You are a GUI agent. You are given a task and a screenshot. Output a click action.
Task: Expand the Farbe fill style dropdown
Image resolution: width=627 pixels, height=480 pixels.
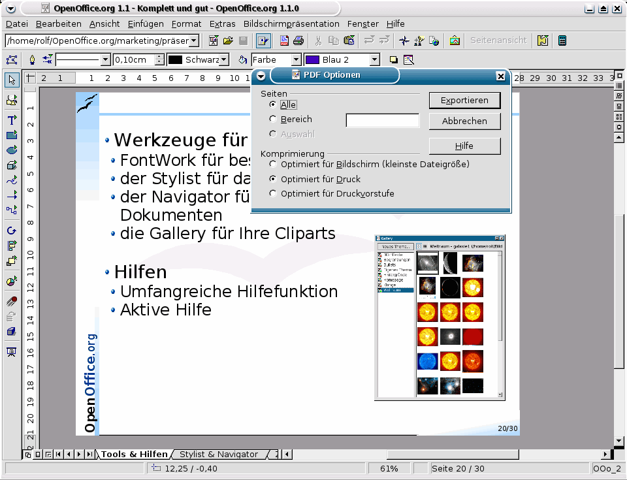(296, 60)
